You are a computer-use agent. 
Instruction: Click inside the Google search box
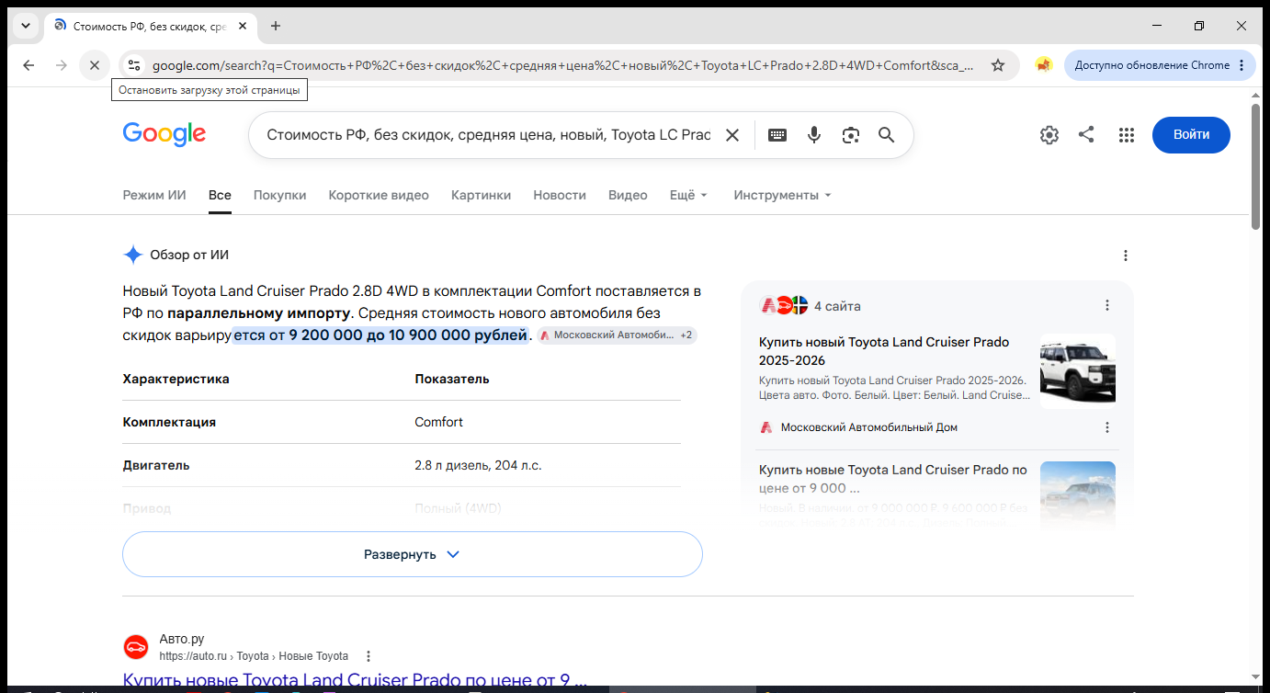point(489,135)
